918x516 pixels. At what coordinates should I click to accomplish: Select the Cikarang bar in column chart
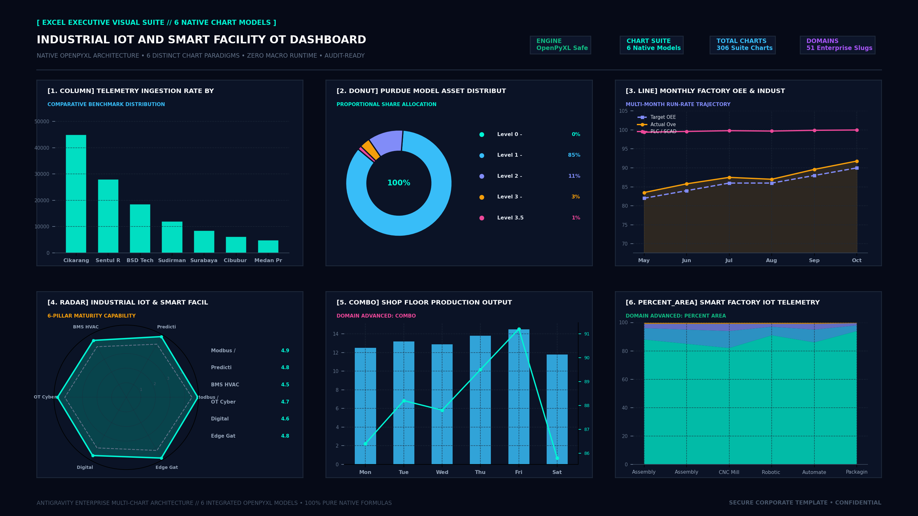[76, 194]
